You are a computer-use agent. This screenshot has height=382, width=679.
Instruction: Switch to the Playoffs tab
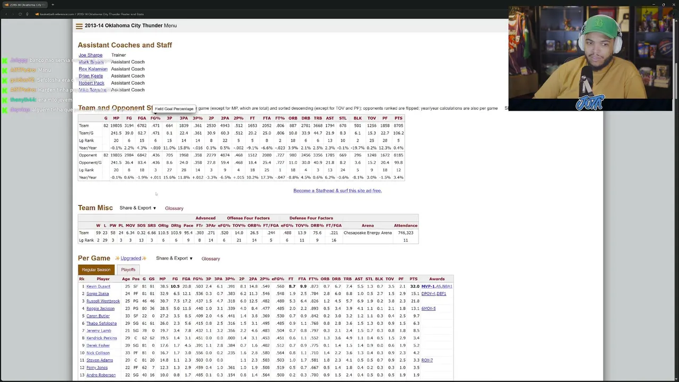pyautogui.click(x=128, y=270)
